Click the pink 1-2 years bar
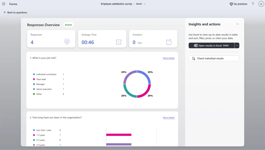265x150 pixels. tap(119, 135)
